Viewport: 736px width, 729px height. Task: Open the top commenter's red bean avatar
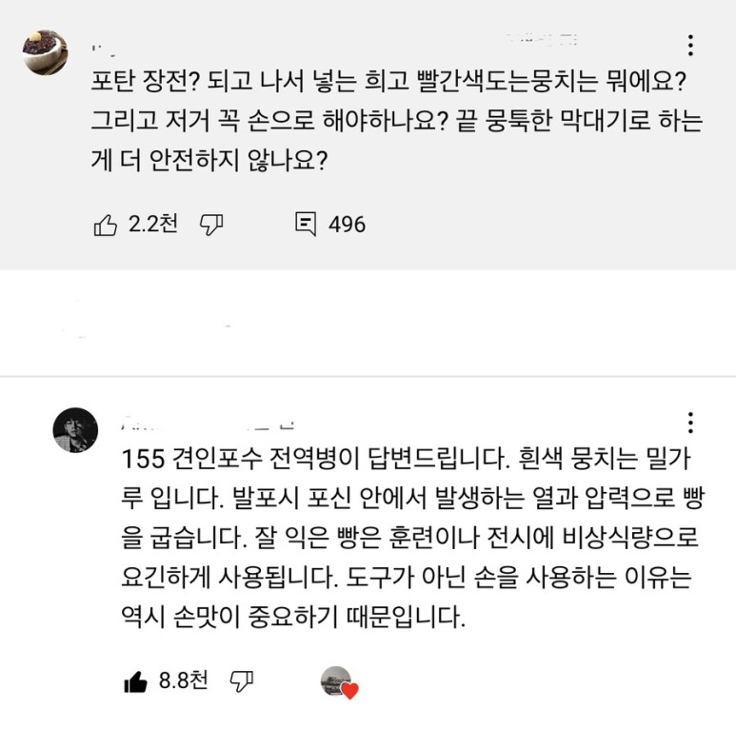tap(45, 53)
